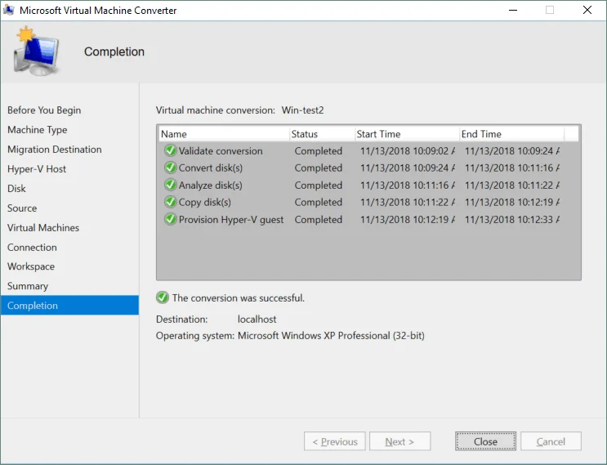Select the Analyze disk(s) row name
Image resolution: width=607 pixels, height=465 pixels.
click(x=211, y=185)
